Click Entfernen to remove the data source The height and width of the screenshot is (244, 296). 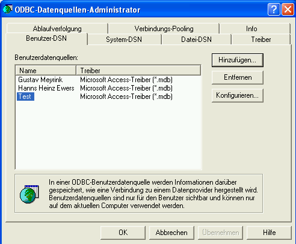coord(238,77)
